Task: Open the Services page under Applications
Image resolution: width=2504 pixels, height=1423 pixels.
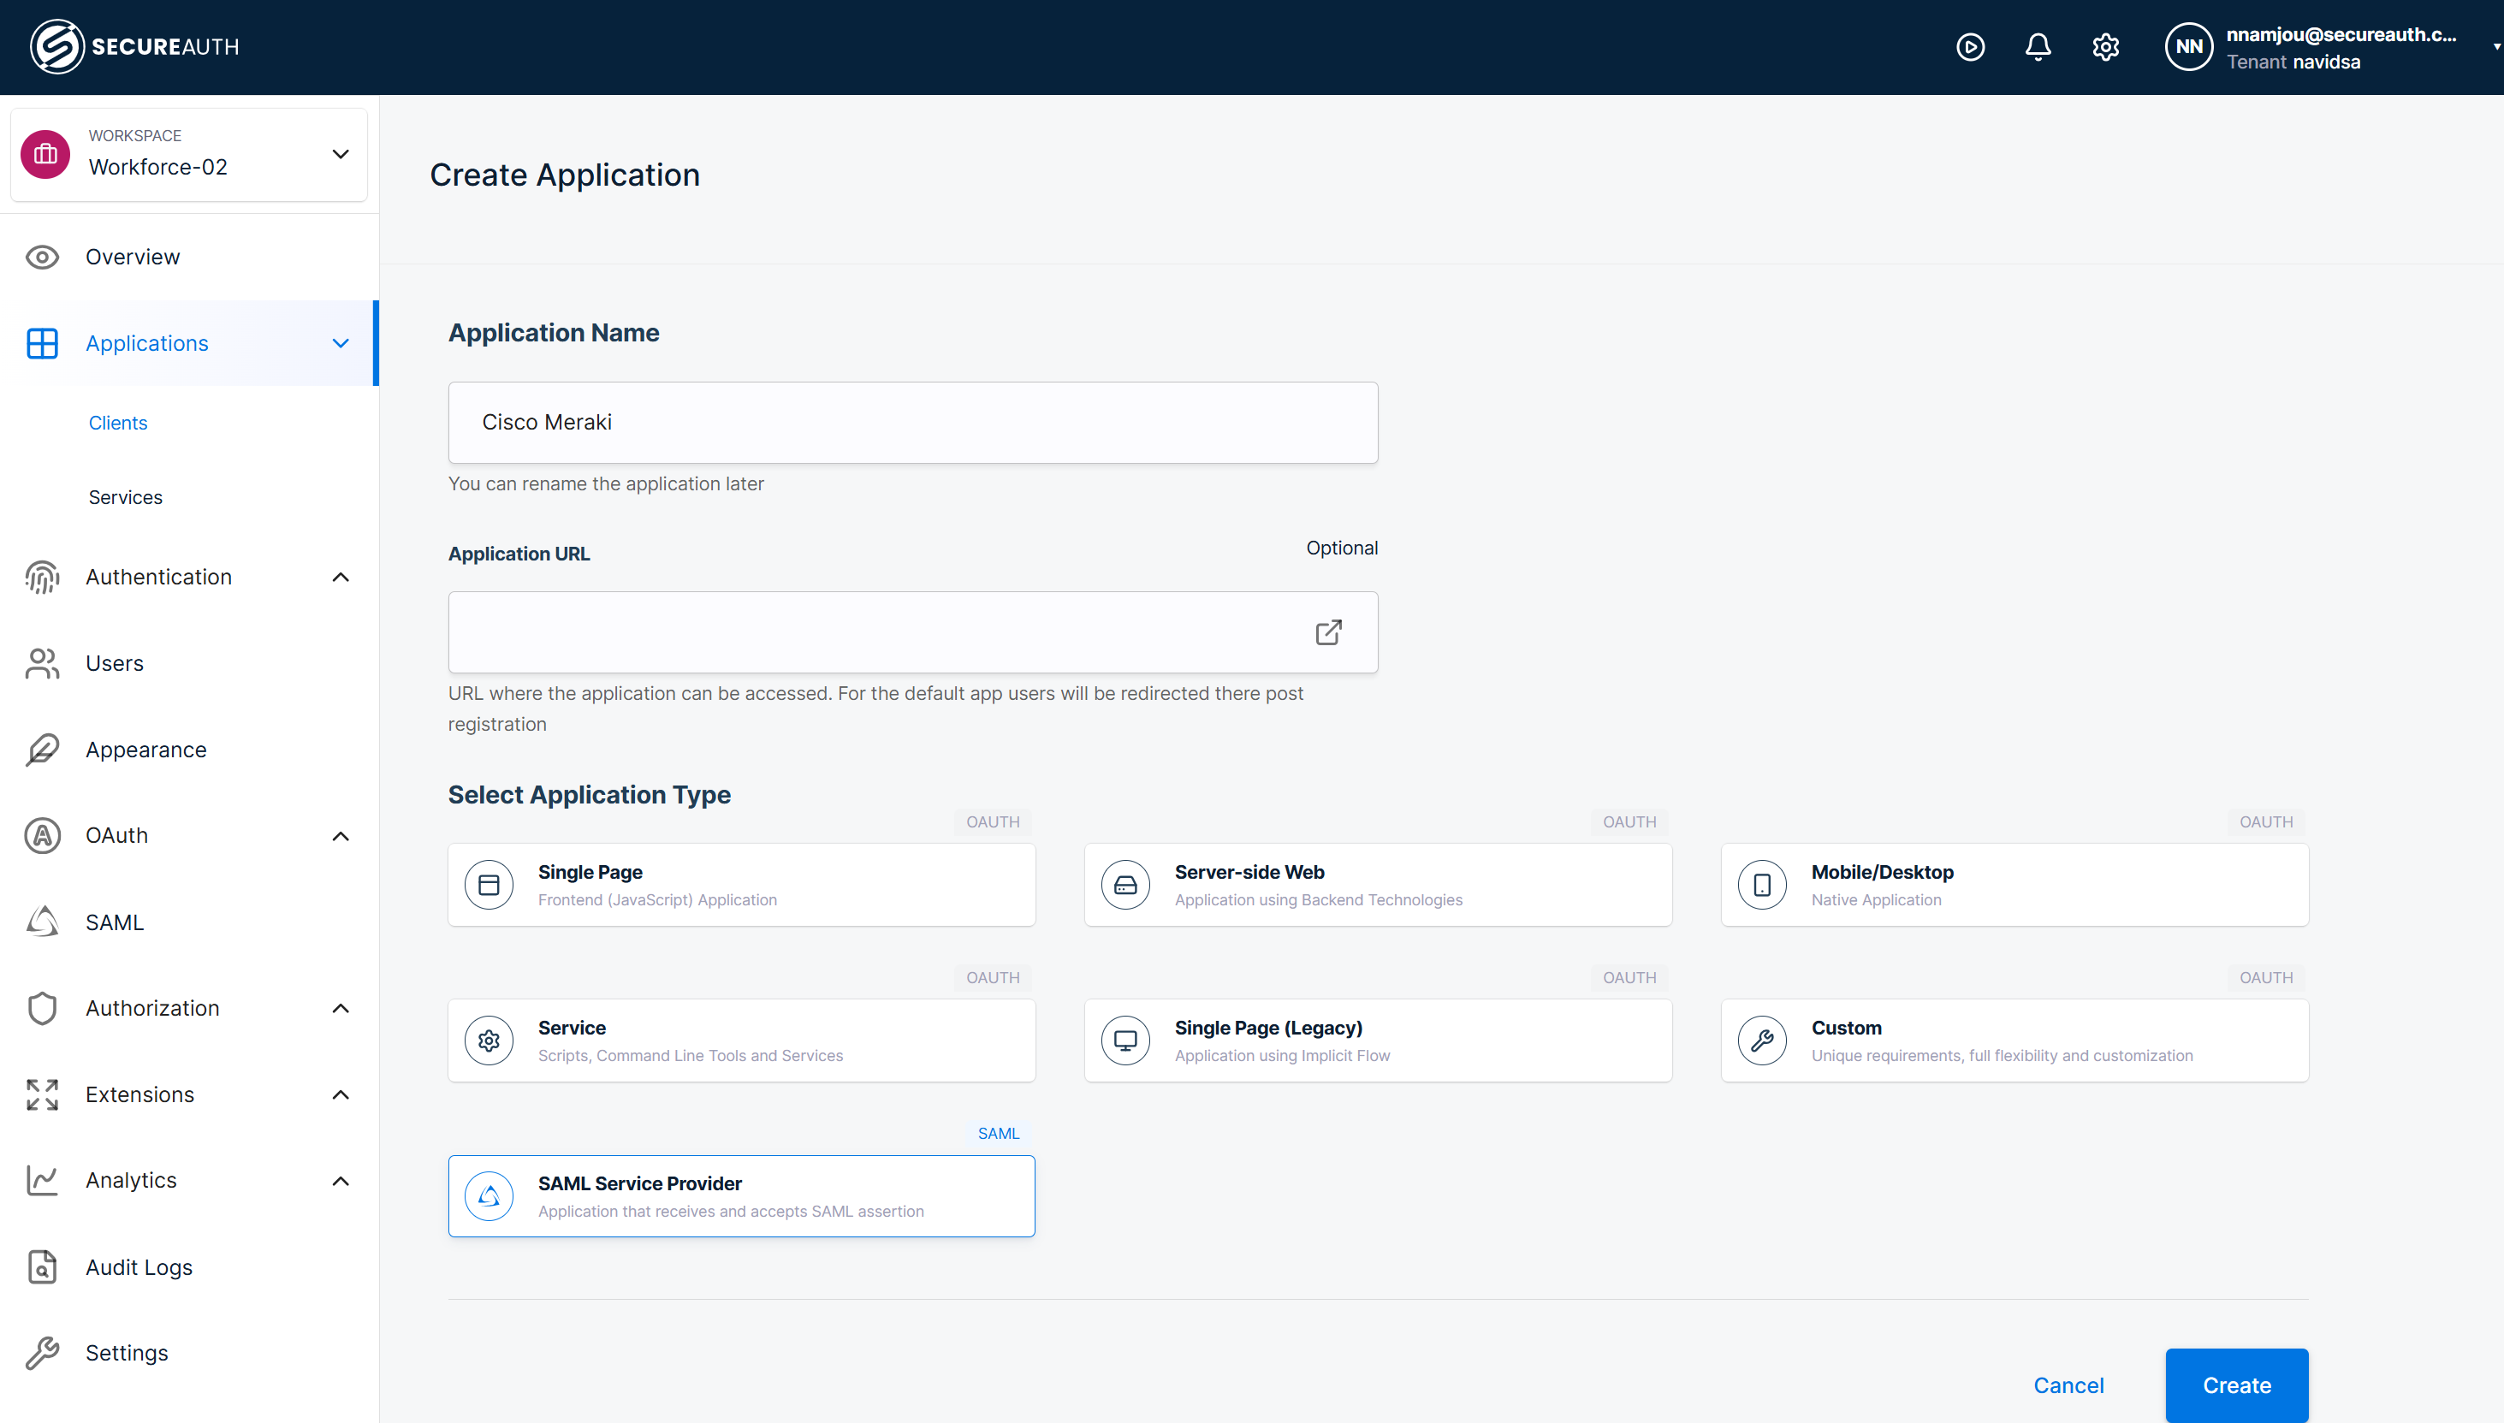Action: click(x=125, y=496)
